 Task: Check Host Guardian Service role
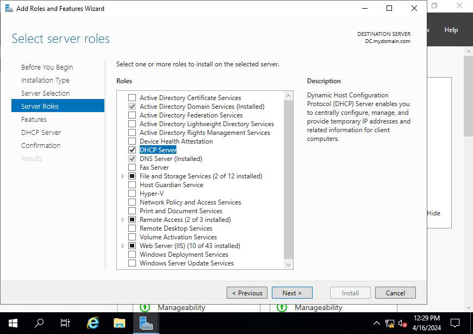(x=132, y=185)
